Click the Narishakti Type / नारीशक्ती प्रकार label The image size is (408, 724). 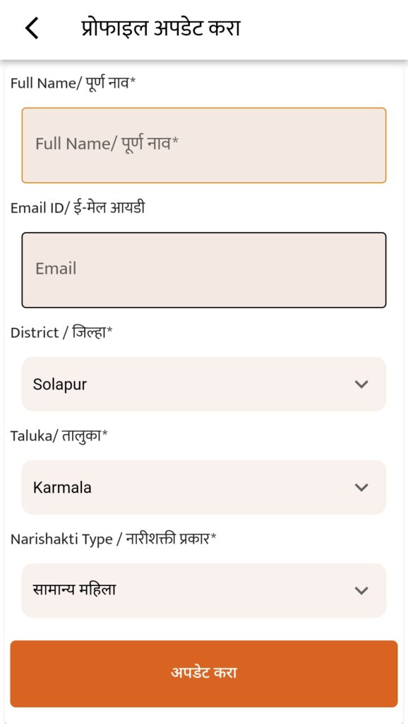coord(114,538)
